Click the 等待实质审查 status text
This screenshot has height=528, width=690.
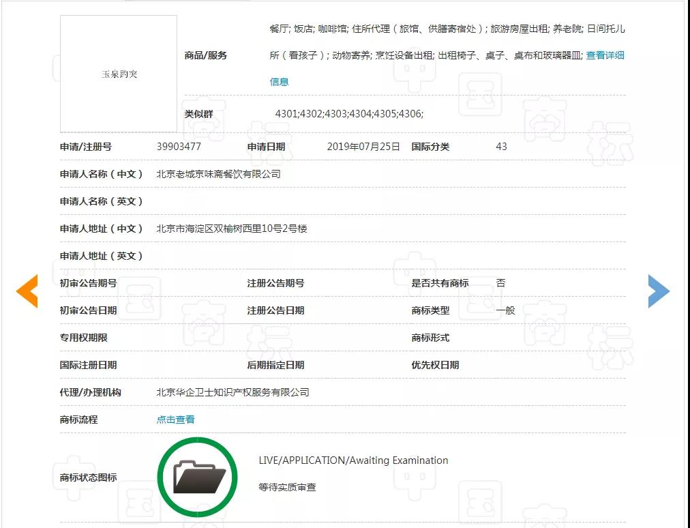point(287,488)
